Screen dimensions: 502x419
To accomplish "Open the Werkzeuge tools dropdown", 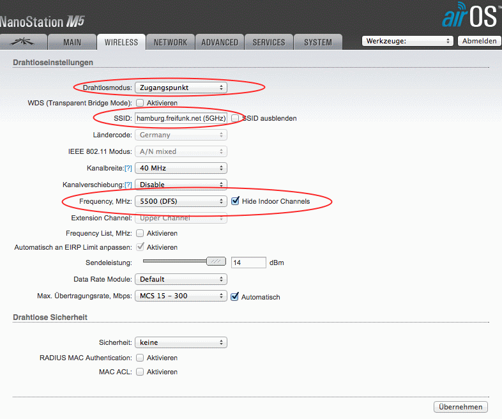I will point(407,41).
